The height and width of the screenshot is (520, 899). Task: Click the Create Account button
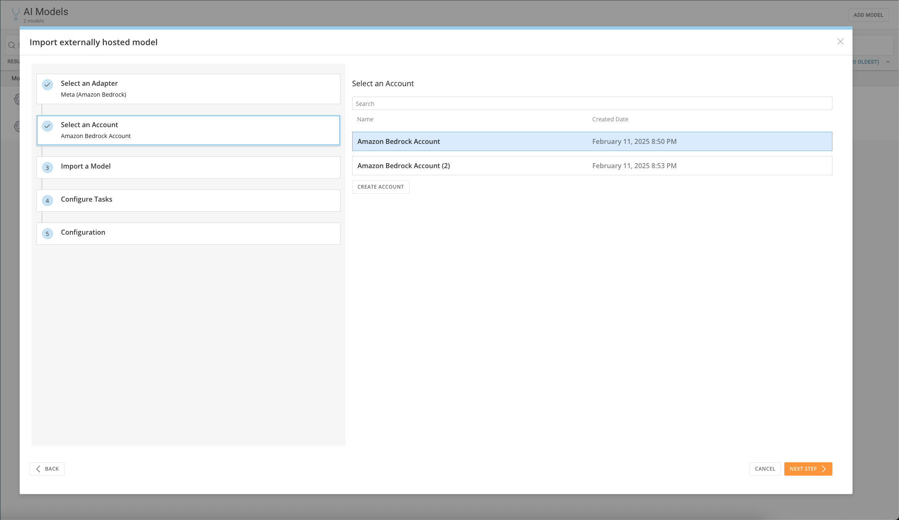pos(381,187)
